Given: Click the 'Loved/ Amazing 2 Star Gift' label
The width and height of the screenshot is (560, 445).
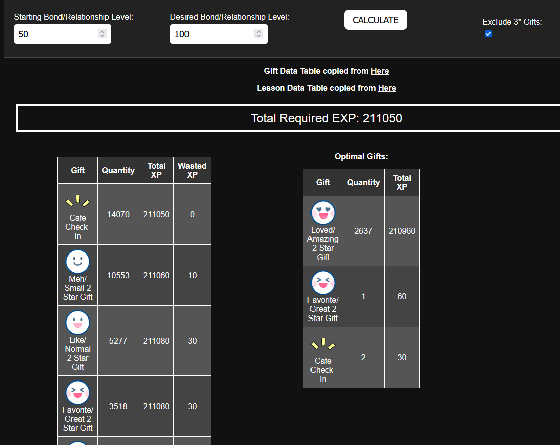Looking at the screenshot, I should [x=323, y=243].
